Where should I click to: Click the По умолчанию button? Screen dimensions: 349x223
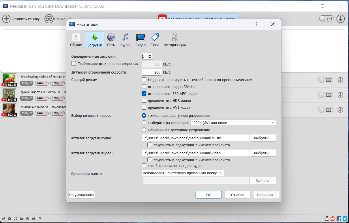pos(82,195)
